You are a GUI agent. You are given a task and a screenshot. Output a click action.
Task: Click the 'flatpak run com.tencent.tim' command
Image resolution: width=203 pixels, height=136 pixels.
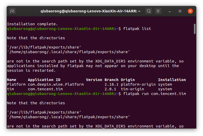[154, 94]
